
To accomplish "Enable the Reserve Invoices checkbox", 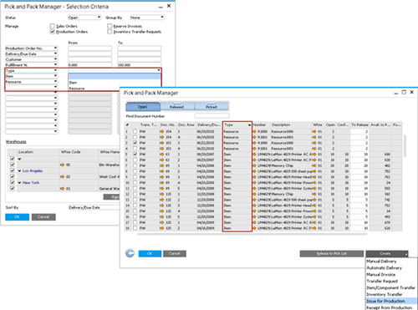I will point(110,26).
